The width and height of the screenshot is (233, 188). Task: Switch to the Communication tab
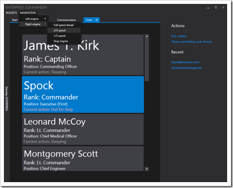pyautogui.click(x=67, y=20)
